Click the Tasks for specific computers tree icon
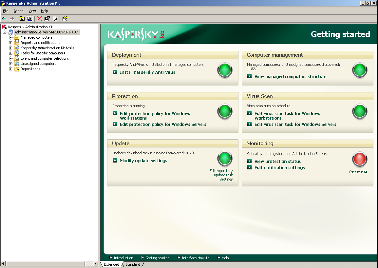 (x=17, y=53)
